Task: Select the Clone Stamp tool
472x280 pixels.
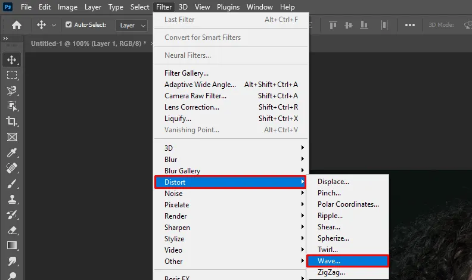Action: pos(12,199)
